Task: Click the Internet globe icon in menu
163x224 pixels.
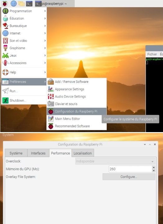Action: pyautogui.click(x=5, y=33)
